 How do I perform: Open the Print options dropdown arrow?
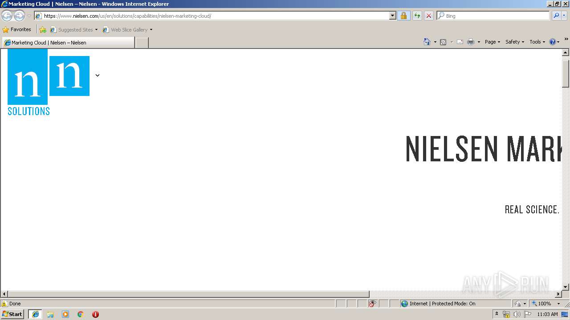pyautogui.click(x=479, y=42)
